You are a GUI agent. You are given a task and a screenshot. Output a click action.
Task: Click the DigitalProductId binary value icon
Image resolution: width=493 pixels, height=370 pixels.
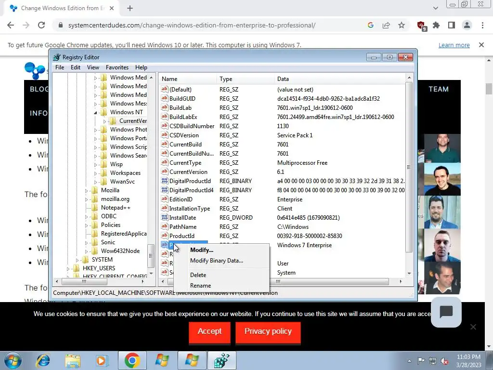(165, 181)
